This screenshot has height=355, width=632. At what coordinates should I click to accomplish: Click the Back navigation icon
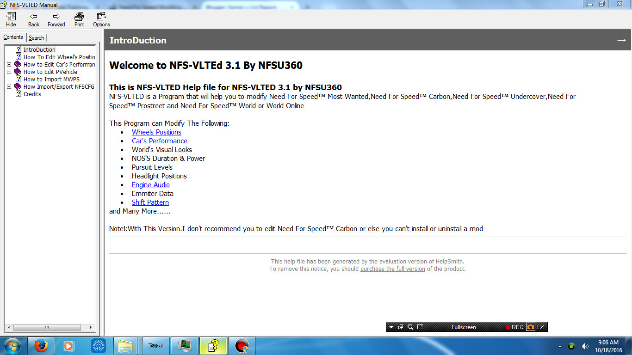(x=33, y=18)
